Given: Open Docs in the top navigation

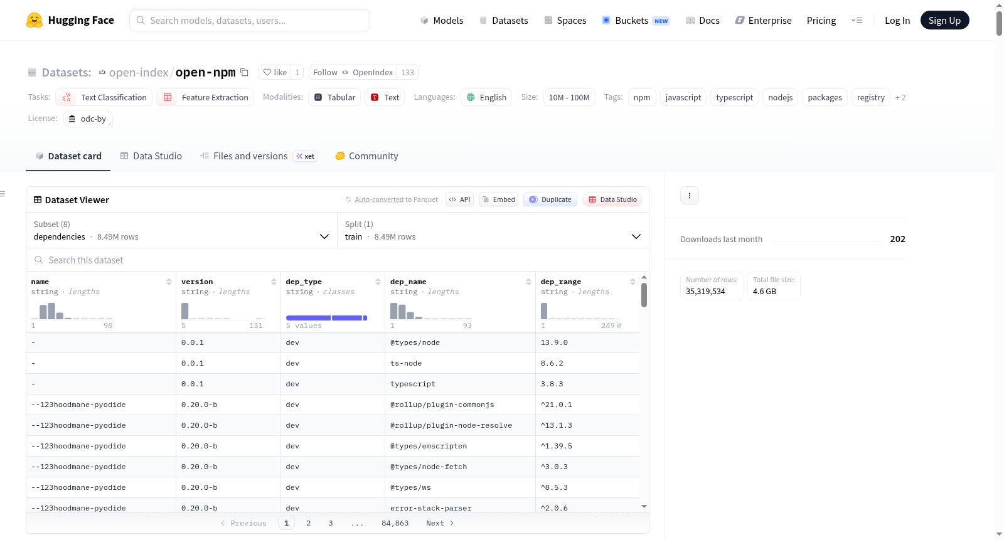Looking at the screenshot, I should coord(703,20).
